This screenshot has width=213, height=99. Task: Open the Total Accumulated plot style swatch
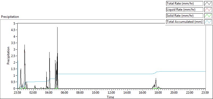pos(208,22)
